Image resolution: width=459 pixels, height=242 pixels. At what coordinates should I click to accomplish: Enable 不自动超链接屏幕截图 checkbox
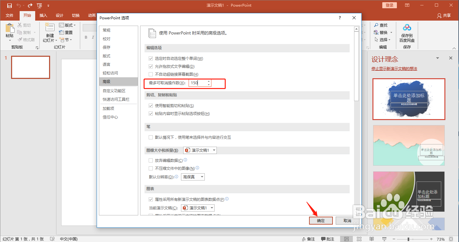tap(151, 74)
